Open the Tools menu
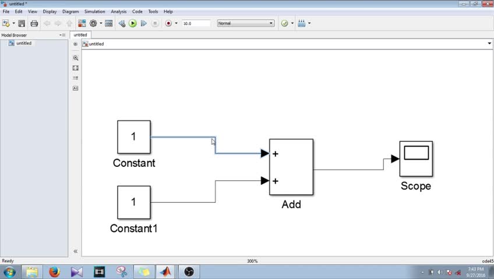Viewport: 494px width, 279px height. pos(153,11)
